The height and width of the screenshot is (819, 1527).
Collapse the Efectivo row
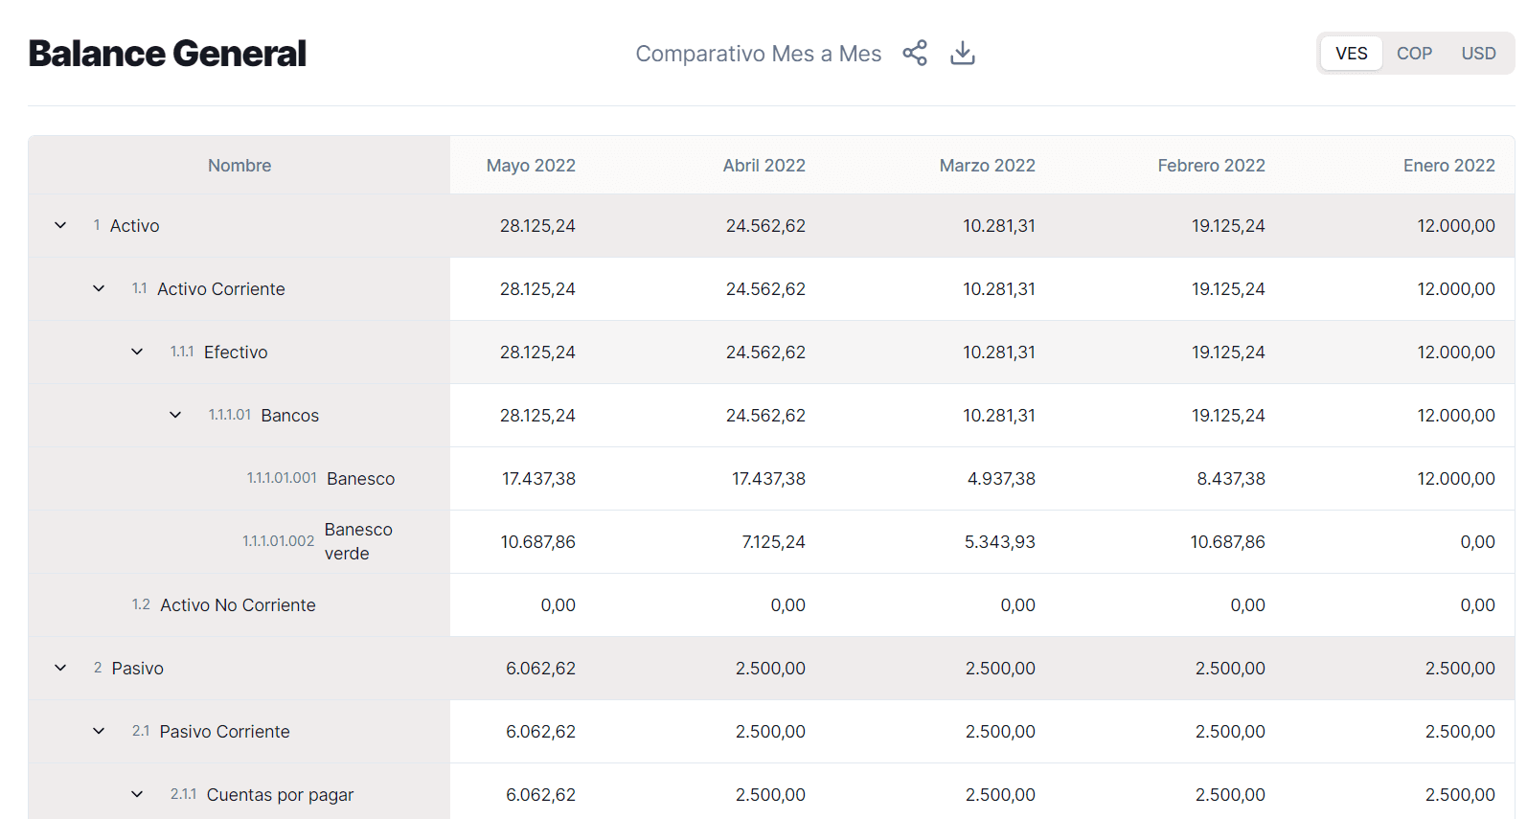click(x=137, y=353)
